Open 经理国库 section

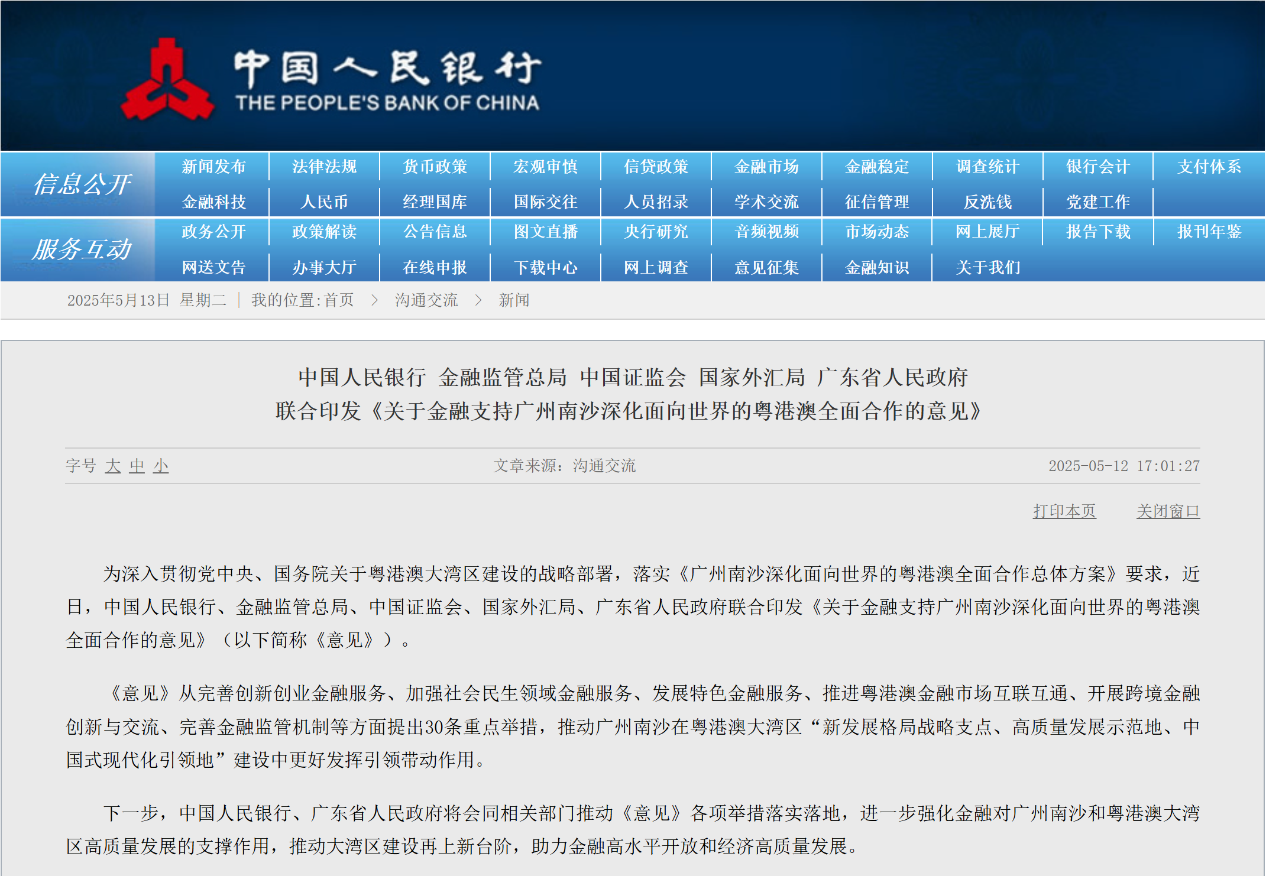[x=435, y=202]
